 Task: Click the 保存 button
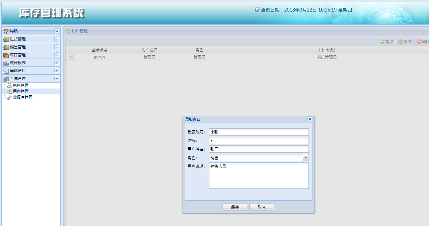235,207
